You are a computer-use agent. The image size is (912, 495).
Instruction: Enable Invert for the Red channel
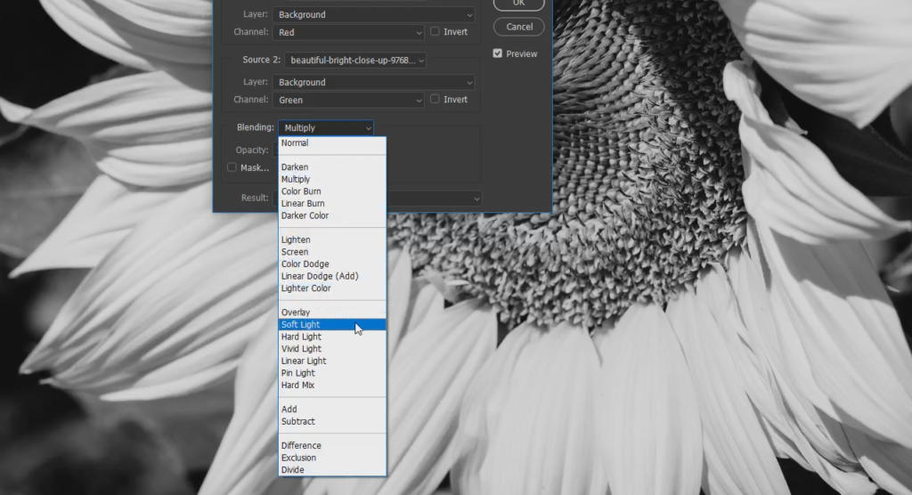(435, 32)
